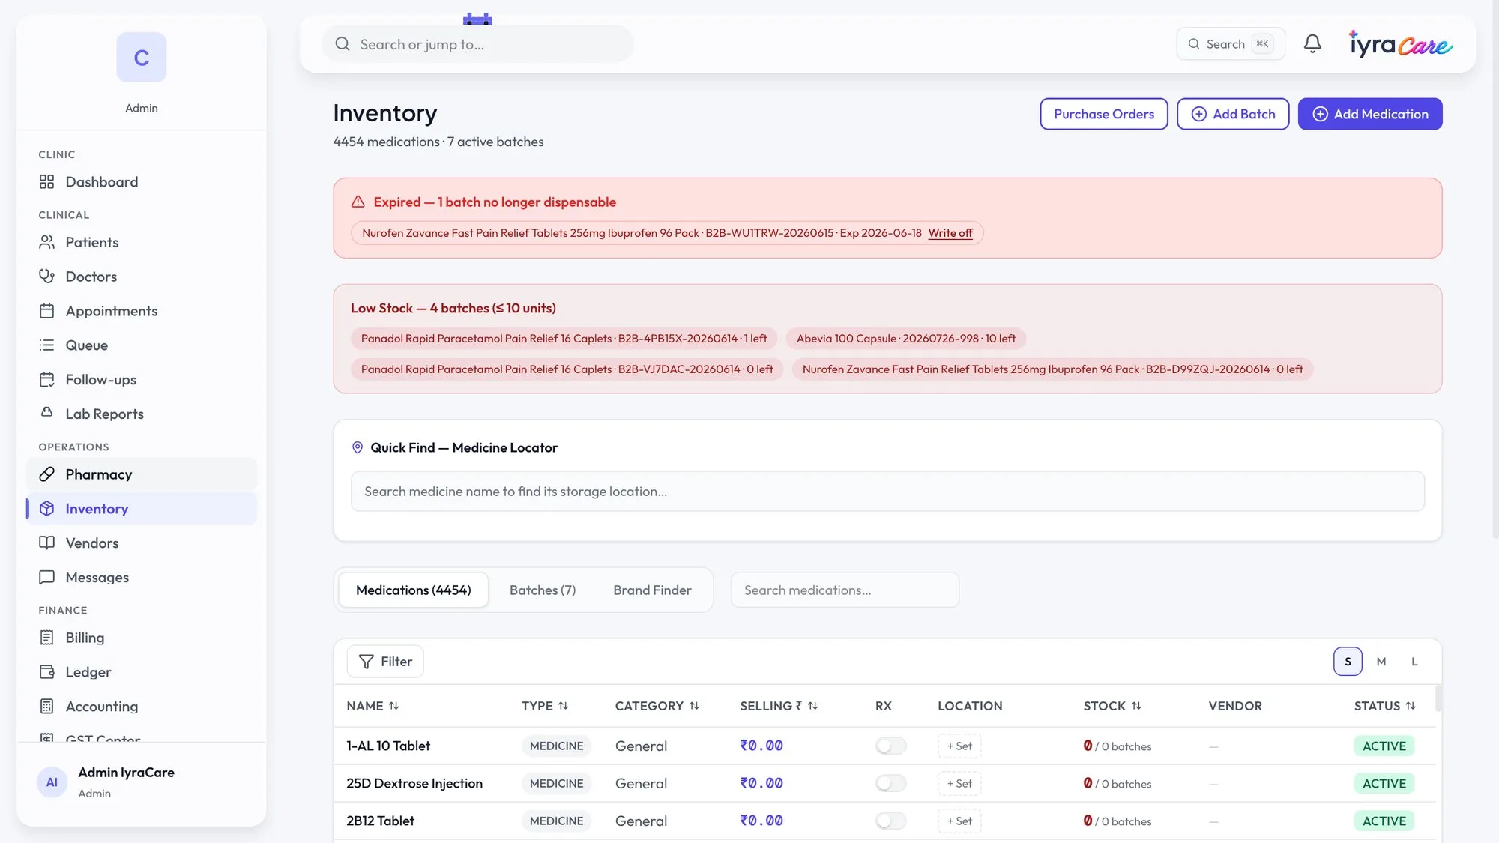Toggle RX switch for 1-AL 10 Tablet
Image resolution: width=1499 pixels, height=843 pixels.
(890, 746)
